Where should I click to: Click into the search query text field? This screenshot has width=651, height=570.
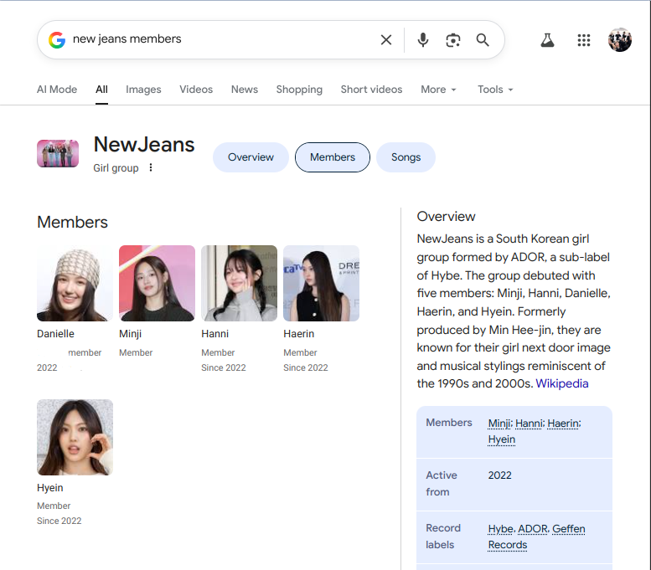click(x=222, y=39)
